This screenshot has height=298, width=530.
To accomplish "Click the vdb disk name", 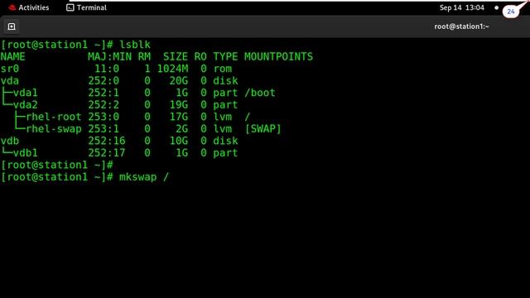I will (10, 141).
